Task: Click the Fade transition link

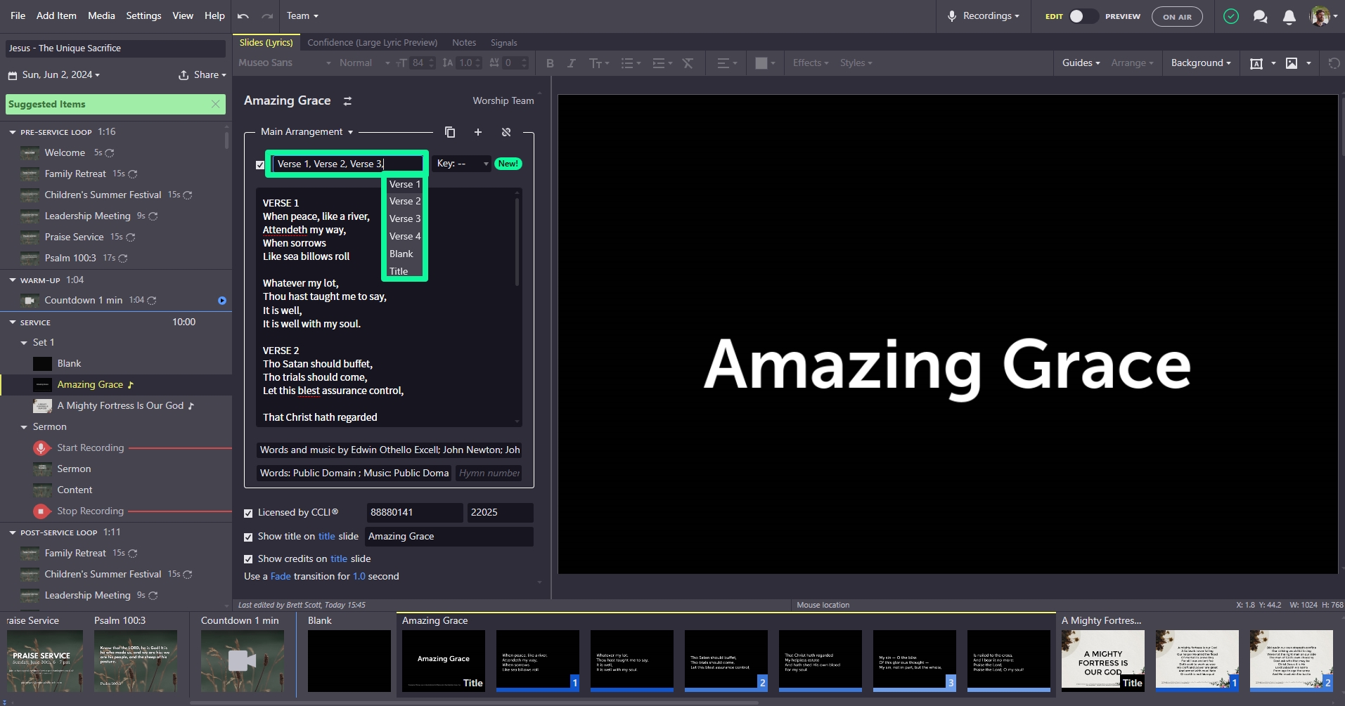Action: pos(281,577)
